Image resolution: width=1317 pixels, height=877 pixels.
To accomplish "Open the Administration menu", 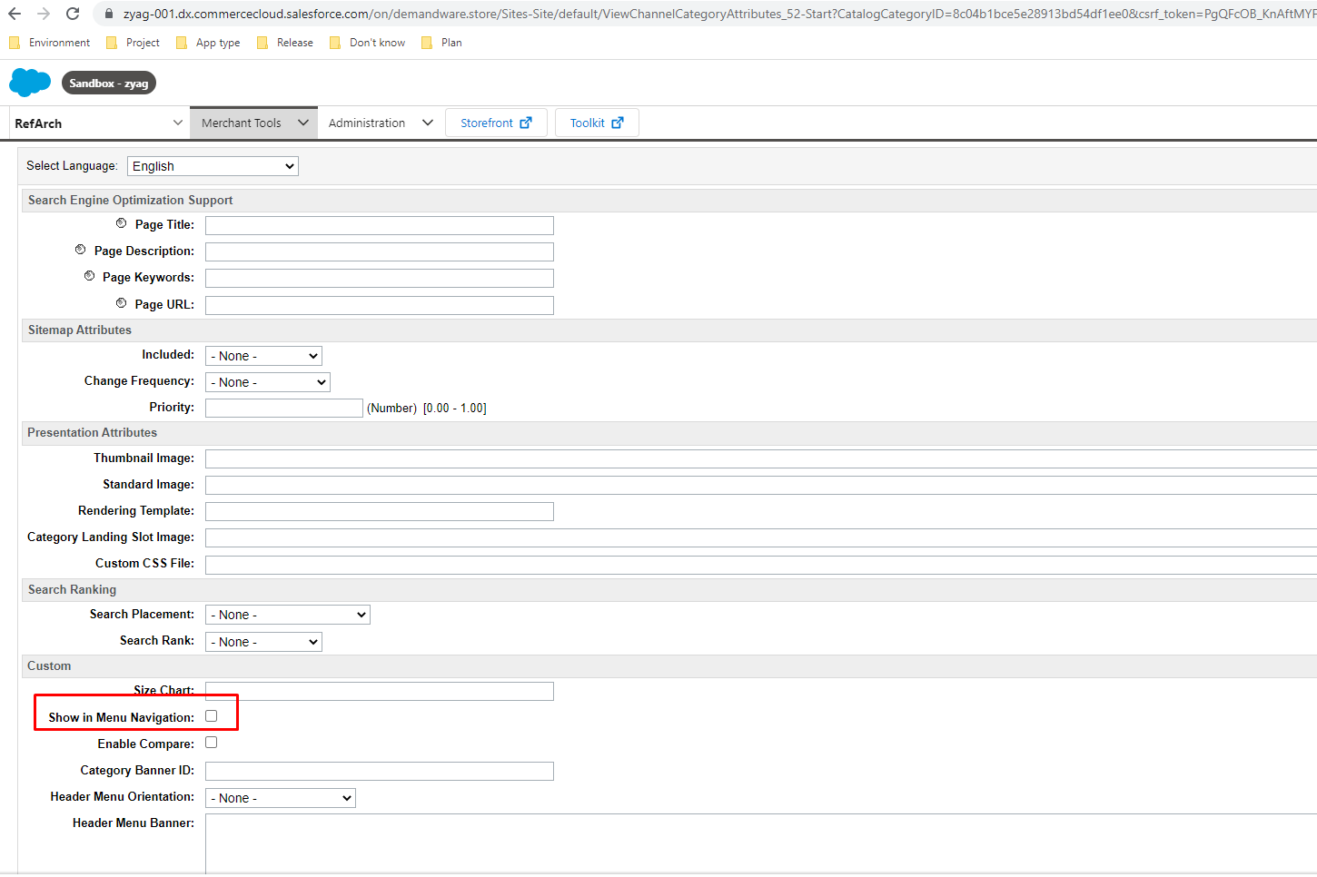I will pyautogui.click(x=380, y=123).
